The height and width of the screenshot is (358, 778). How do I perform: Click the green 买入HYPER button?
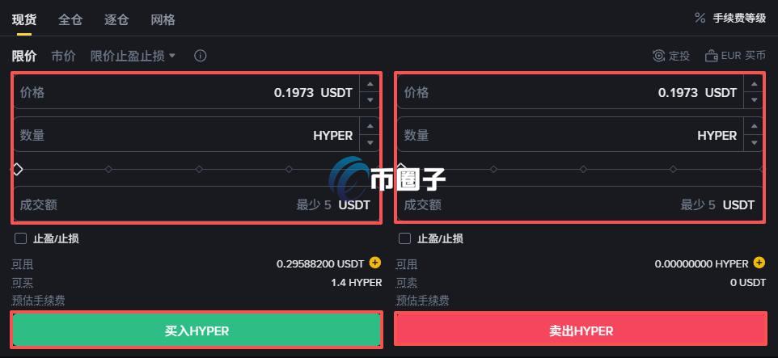197,331
